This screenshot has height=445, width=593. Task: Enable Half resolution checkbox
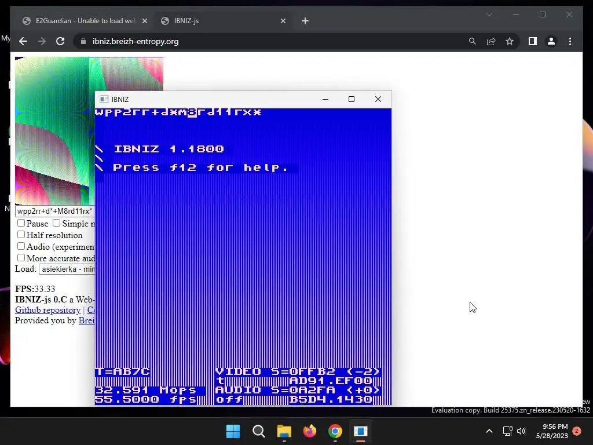pyautogui.click(x=21, y=235)
